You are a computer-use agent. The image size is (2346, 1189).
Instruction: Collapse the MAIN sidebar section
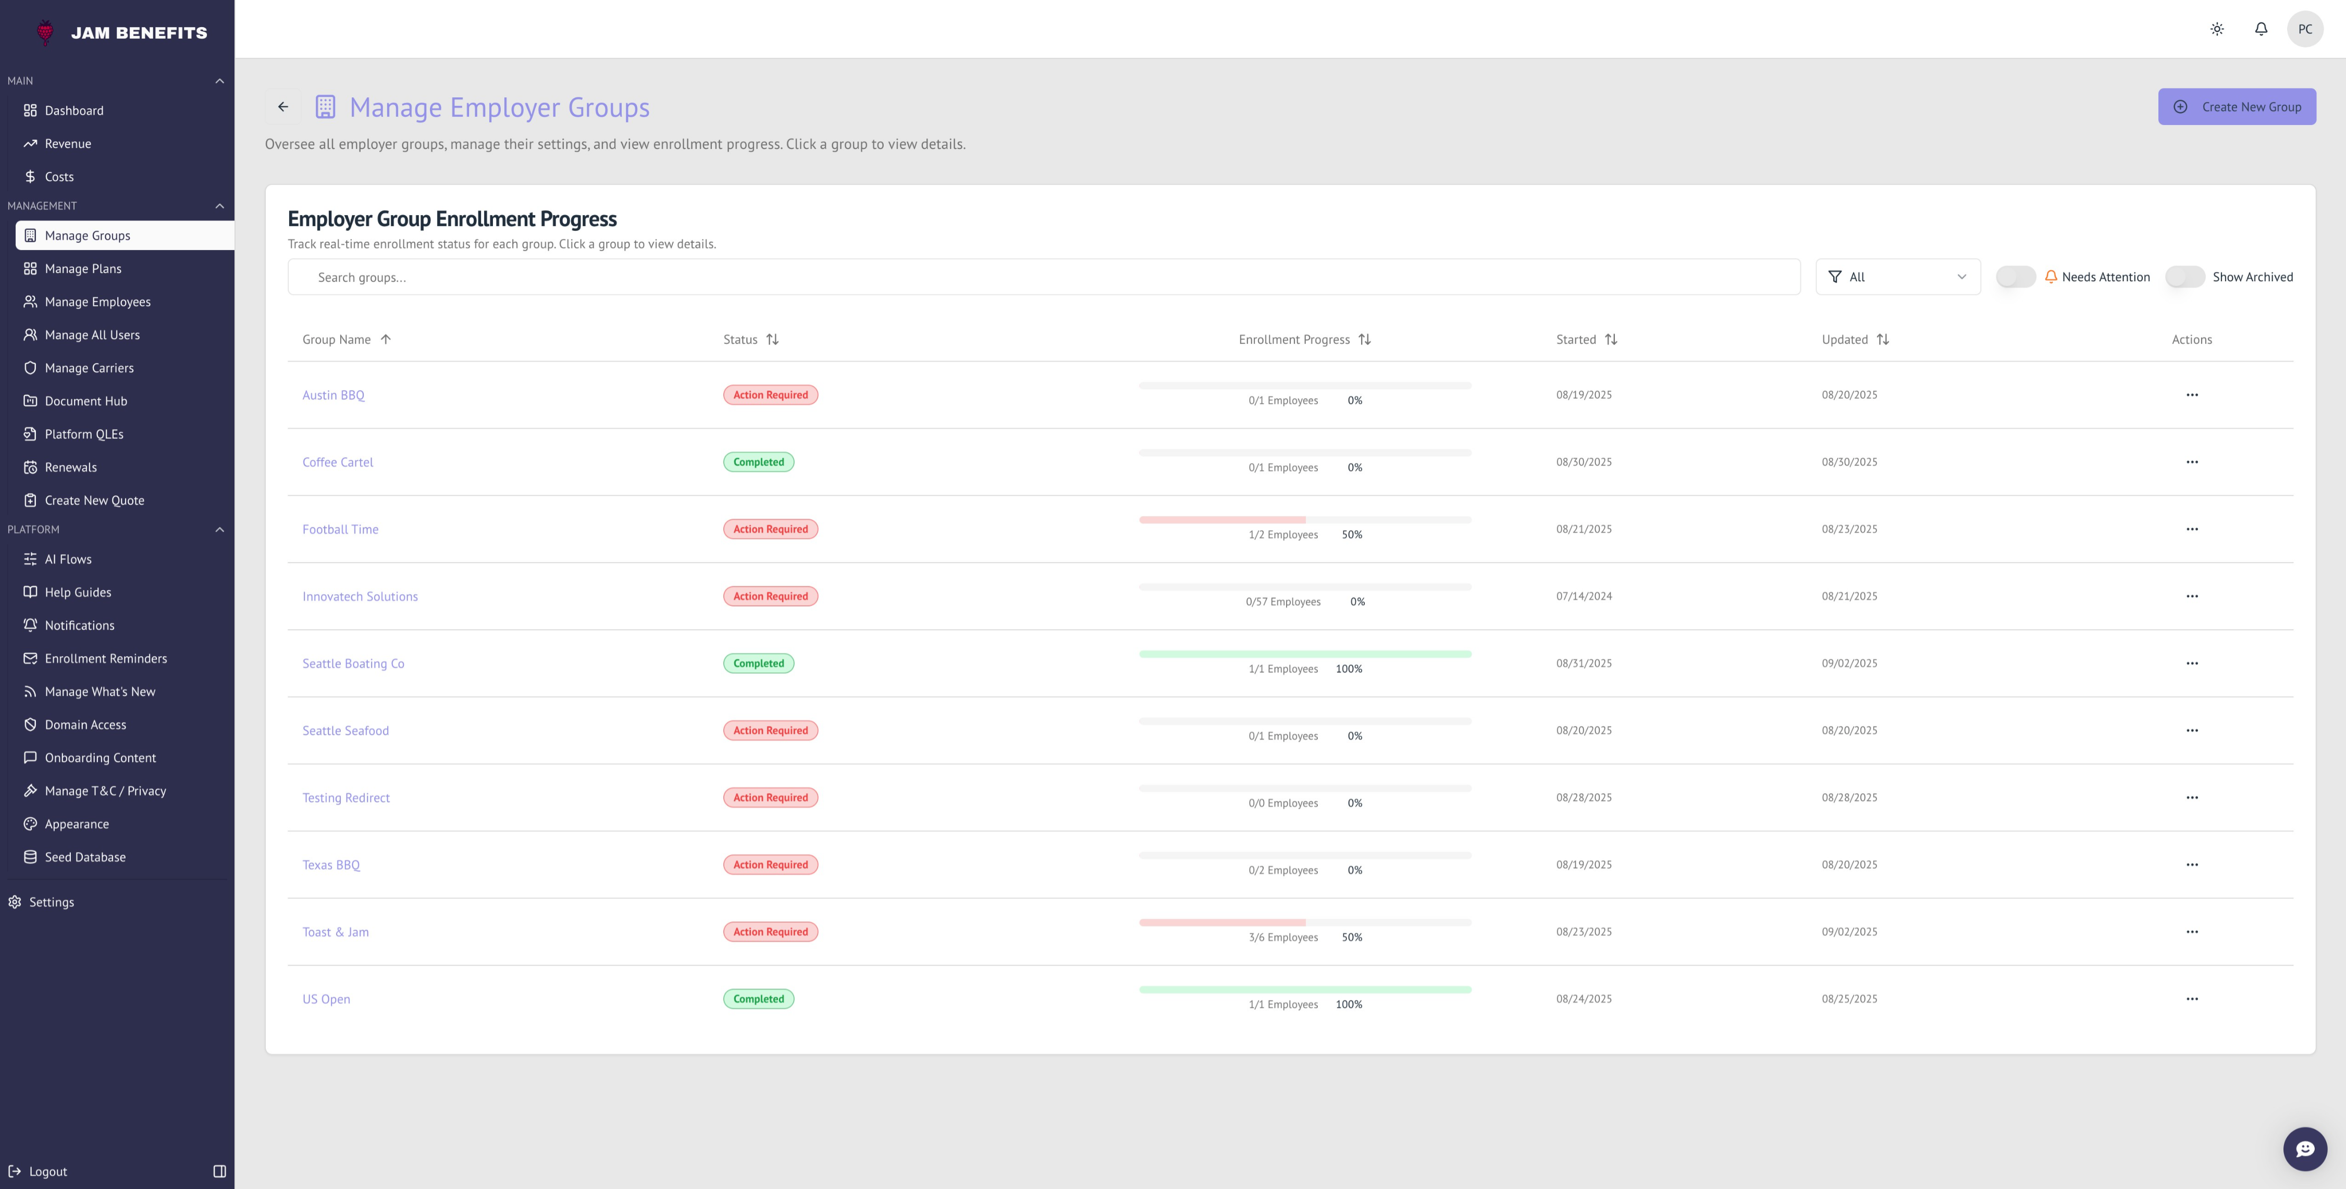pyautogui.click(x=219, y=81)
